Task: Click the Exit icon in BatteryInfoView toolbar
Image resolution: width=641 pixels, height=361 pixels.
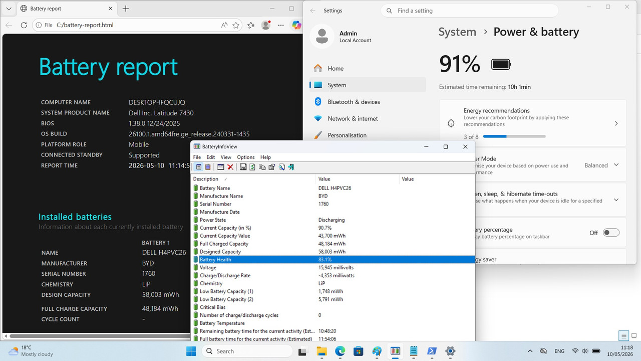Action: 291,167
